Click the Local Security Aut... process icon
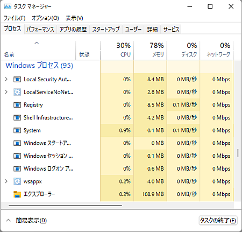The height and width of the screenshot is (232, 242). tap(17, 79)
